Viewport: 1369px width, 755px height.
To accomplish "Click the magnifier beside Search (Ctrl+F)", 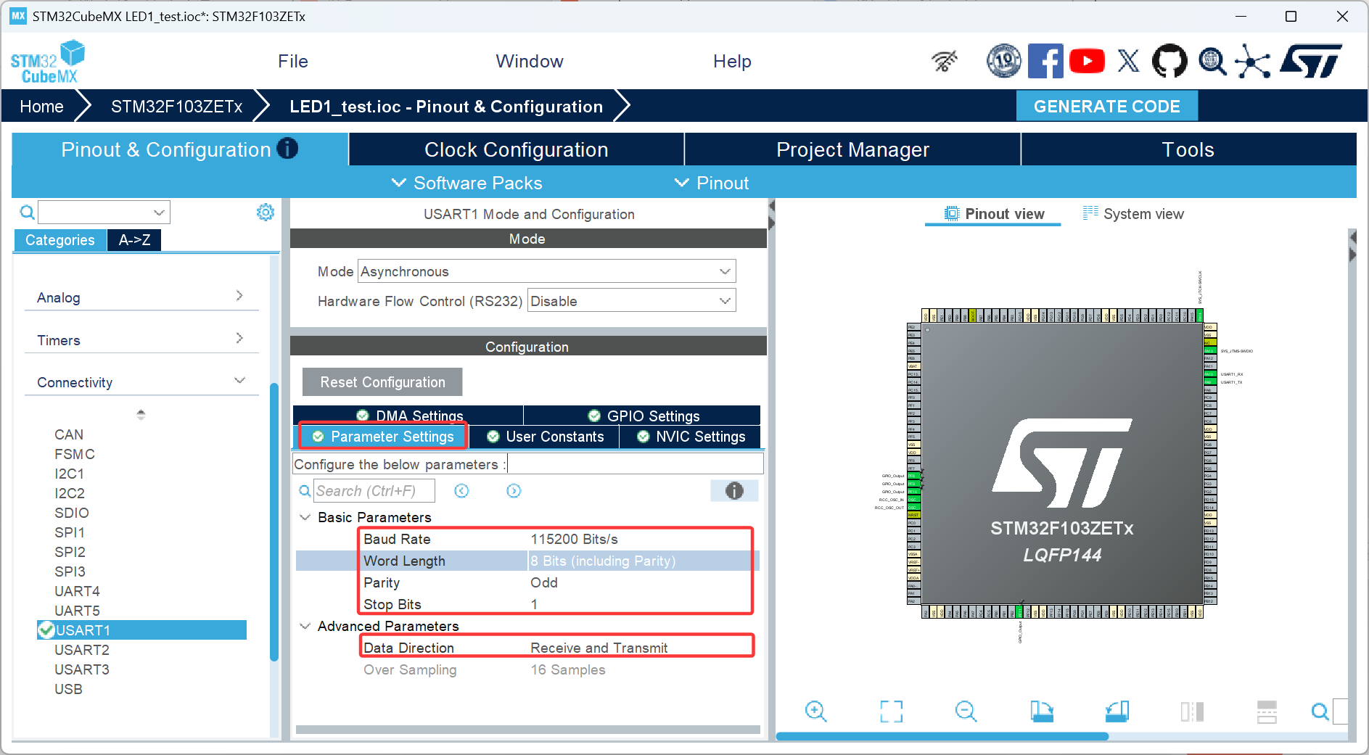I will pos(305,491).
